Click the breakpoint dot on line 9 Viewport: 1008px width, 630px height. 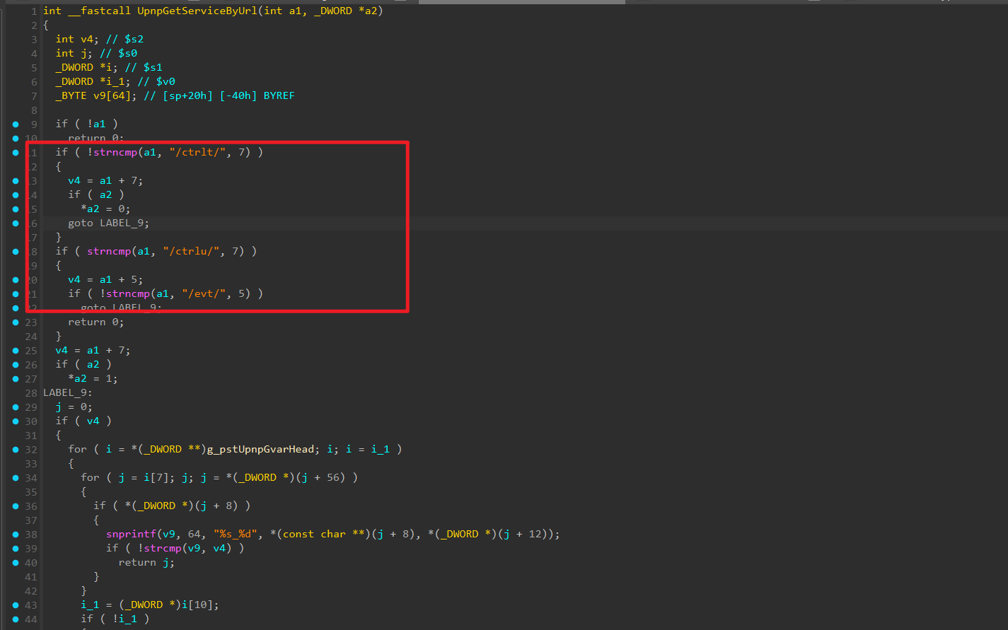[x=16, y=124]
